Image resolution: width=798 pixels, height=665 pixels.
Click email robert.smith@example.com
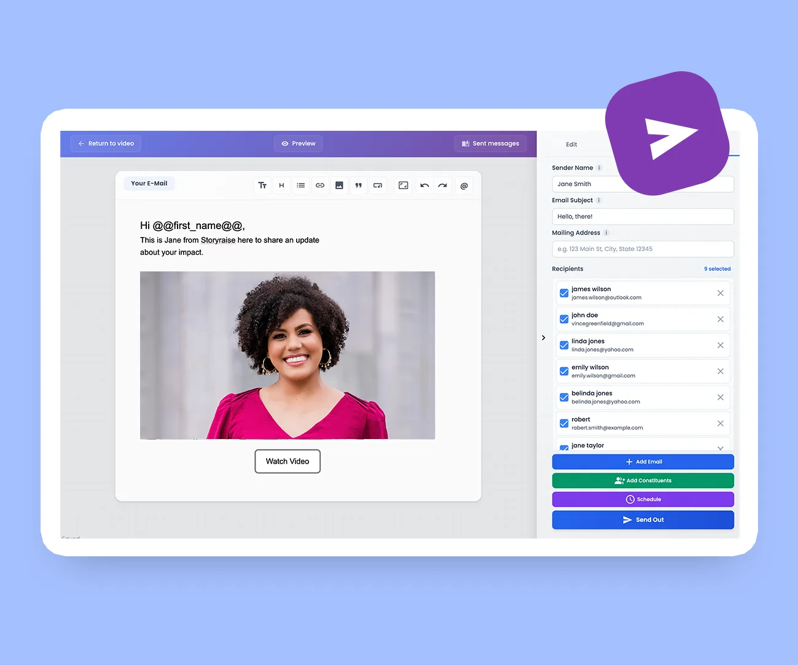607,428
